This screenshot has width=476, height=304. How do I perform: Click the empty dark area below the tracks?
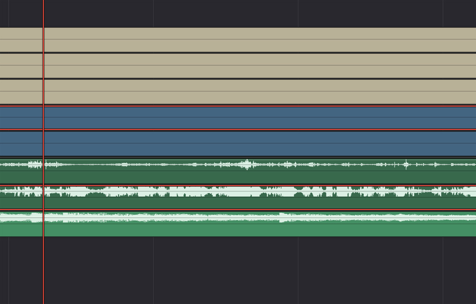[238, 271]
